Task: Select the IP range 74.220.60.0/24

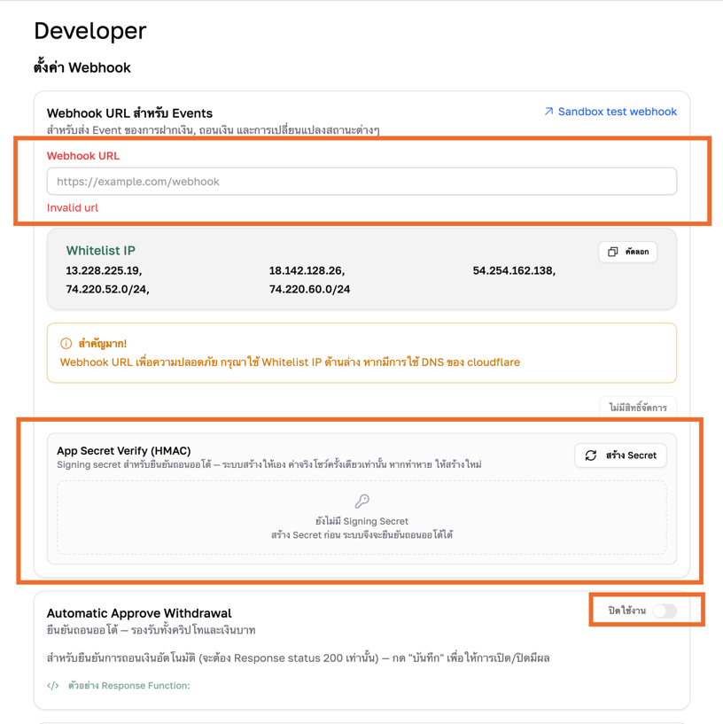Action: 309,290
